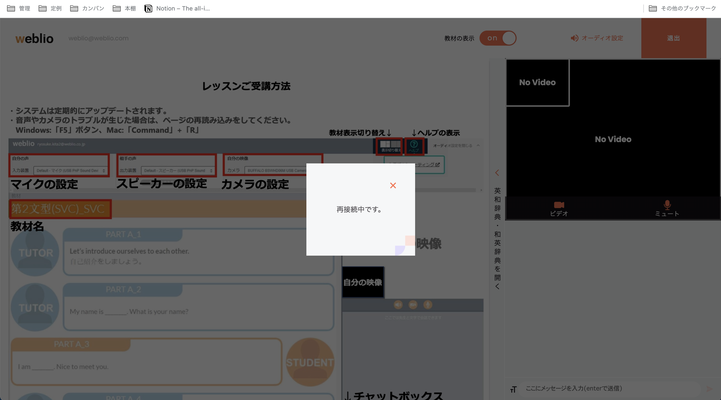Focus the ここにメッセージを入力 chat field
Viewport: 721px width, 400px height.
click(x=610, y=388)
